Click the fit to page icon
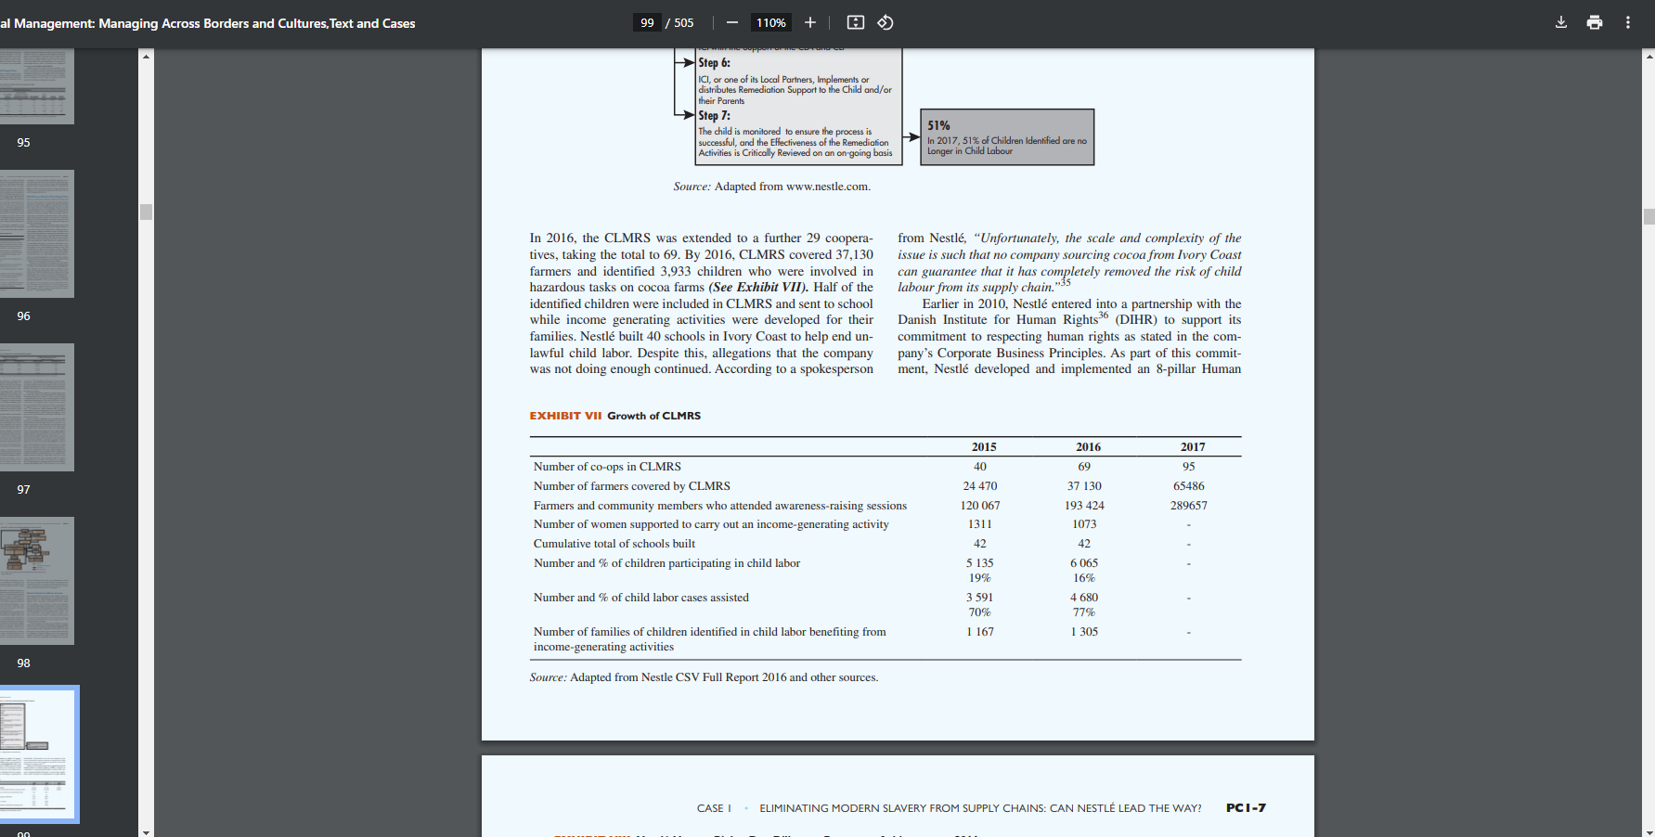 tap(856, 22)
